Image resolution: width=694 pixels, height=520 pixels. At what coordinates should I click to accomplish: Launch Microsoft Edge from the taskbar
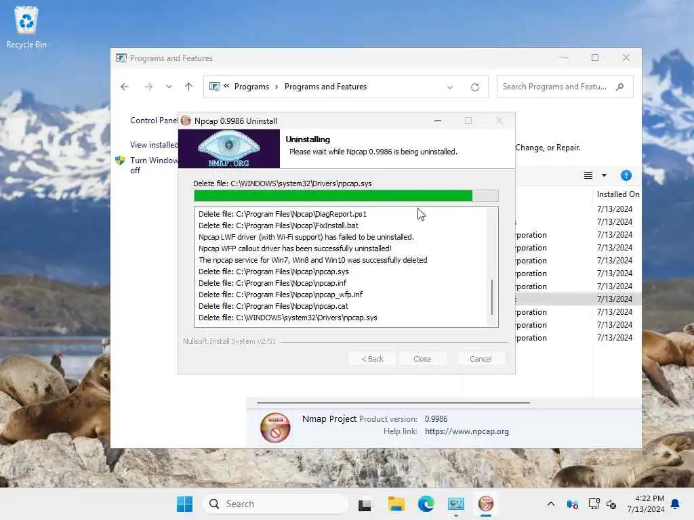click(426, 504)
